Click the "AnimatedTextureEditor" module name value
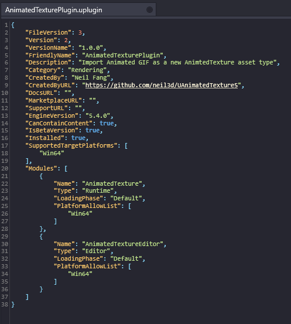The image size is (291, 324). (122, 244)
